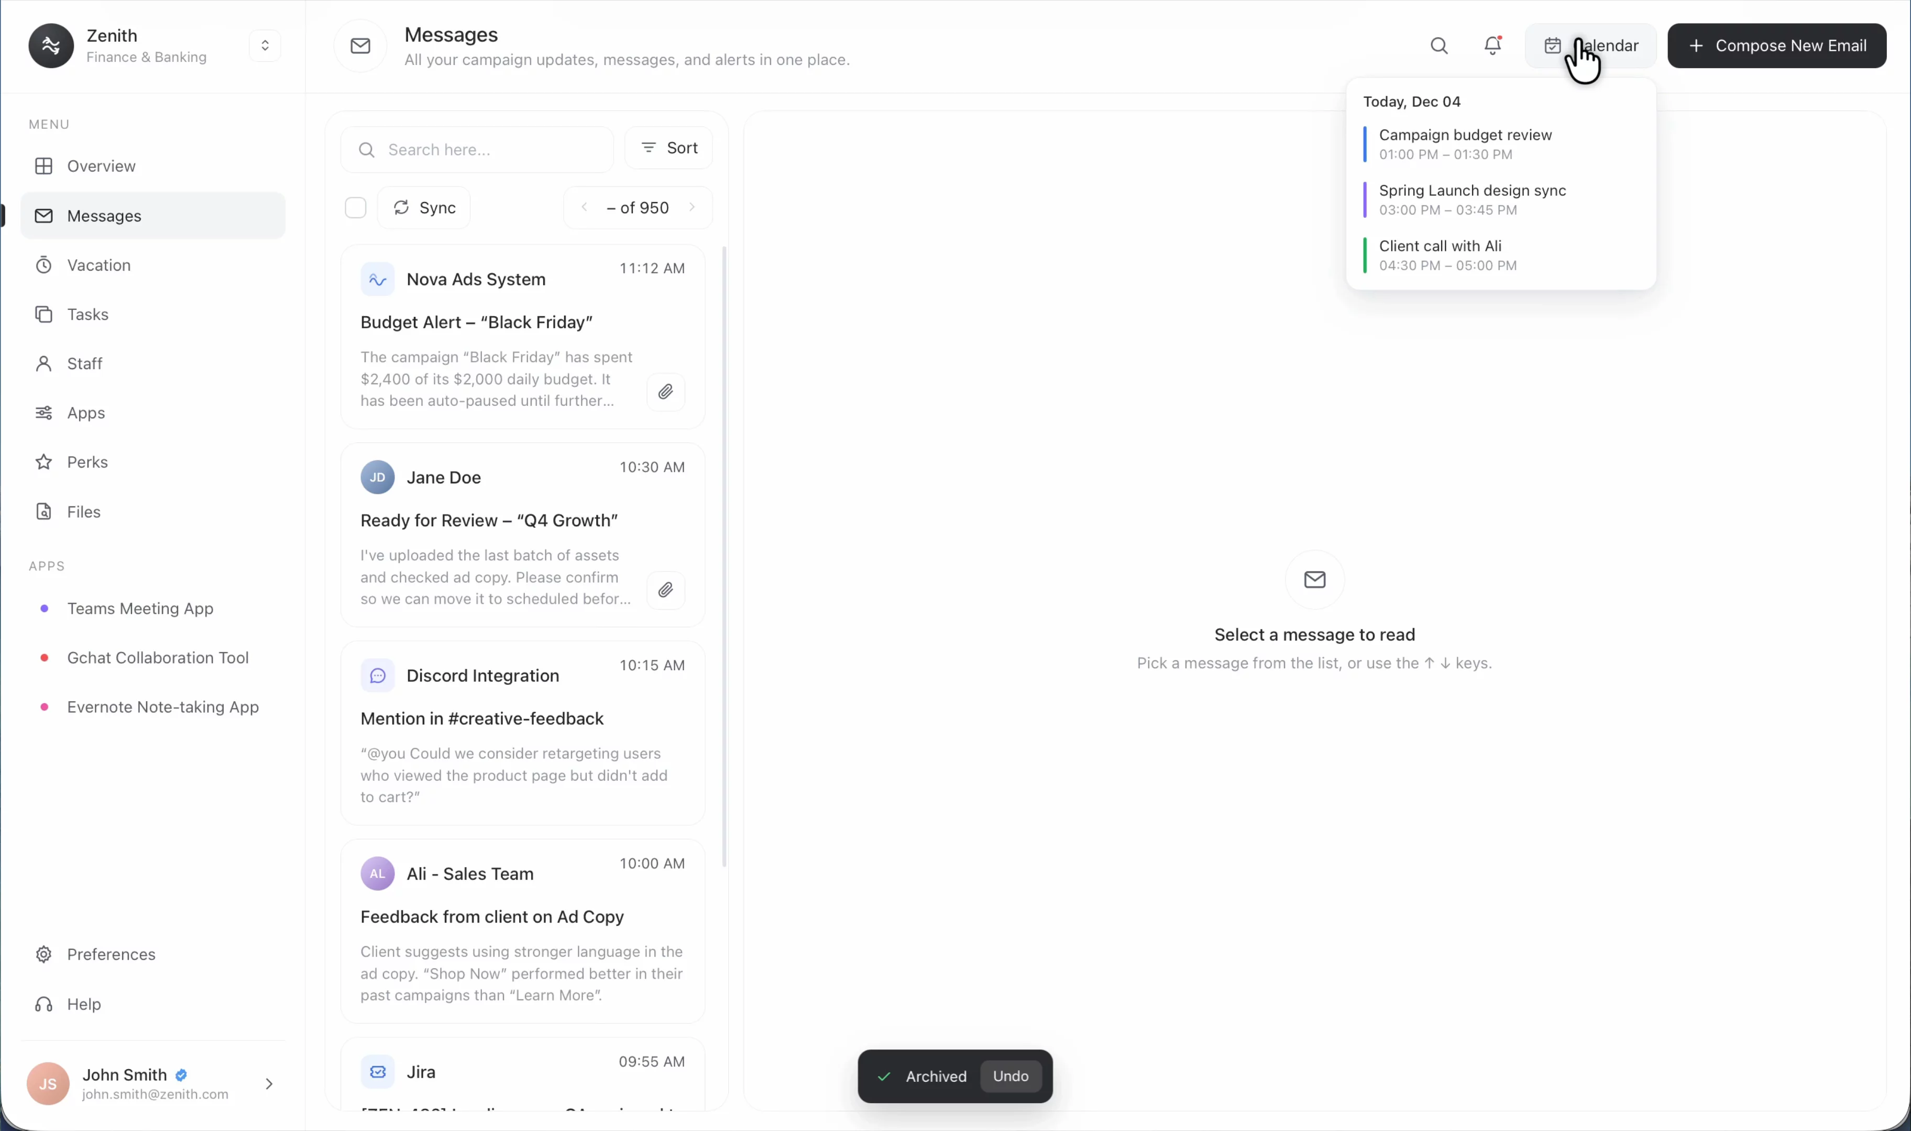Viewport: 1911px width, 1131px height.
Task: Open Help in the sidebar
Action: point(152,1004)
